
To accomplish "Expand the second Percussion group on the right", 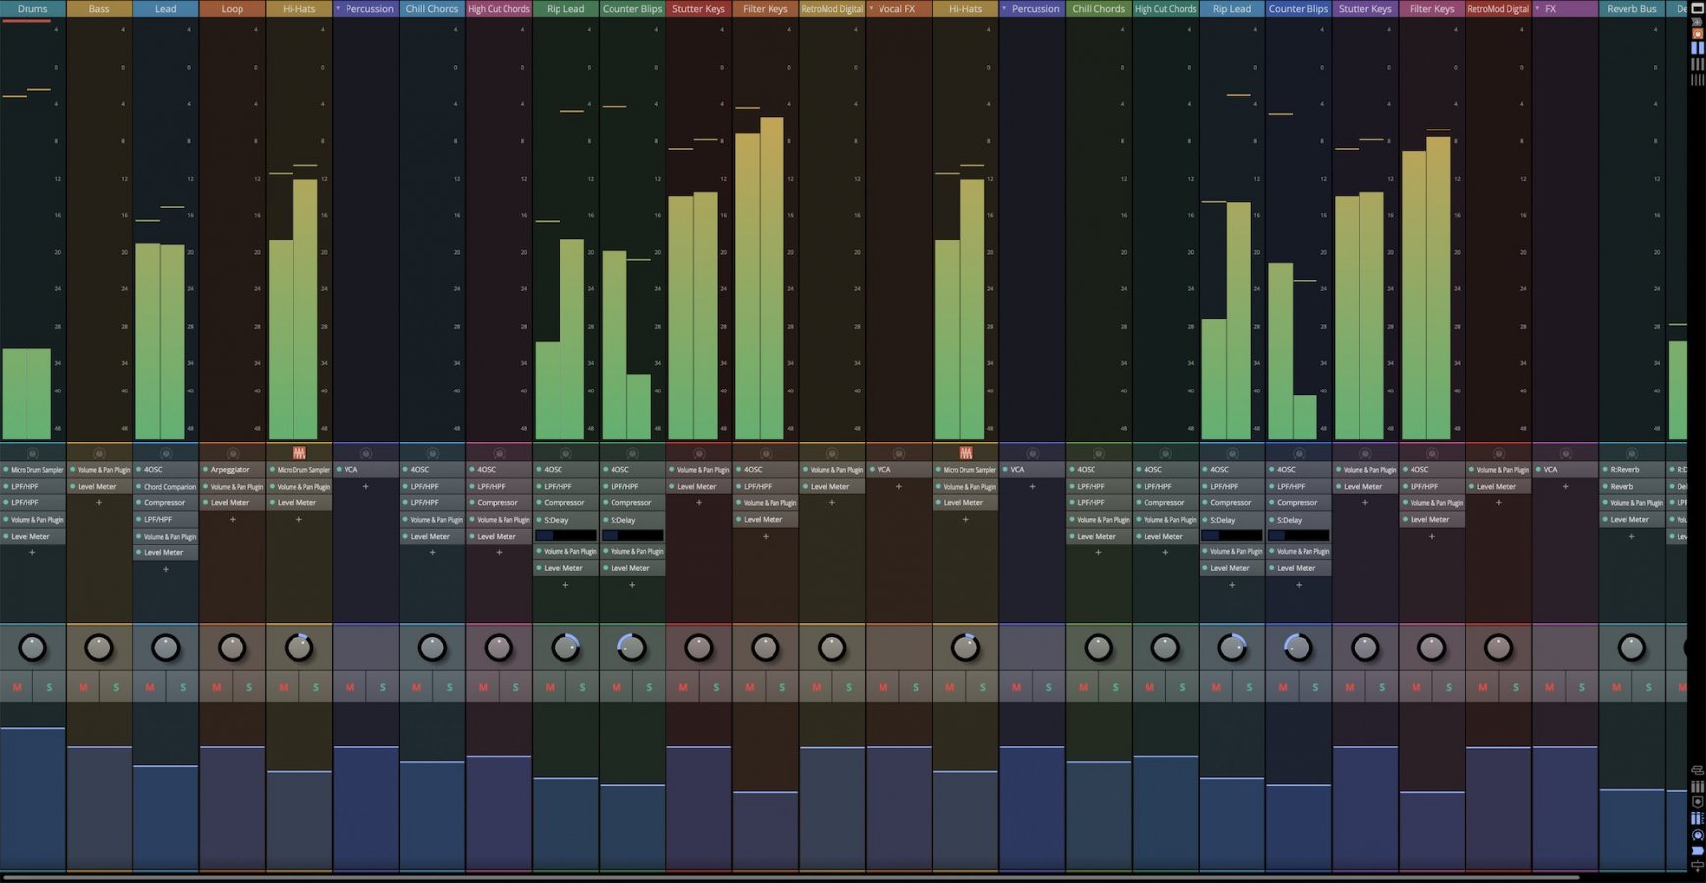I will (1003, 8).
